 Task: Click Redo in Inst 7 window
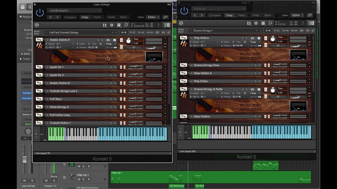268,15
